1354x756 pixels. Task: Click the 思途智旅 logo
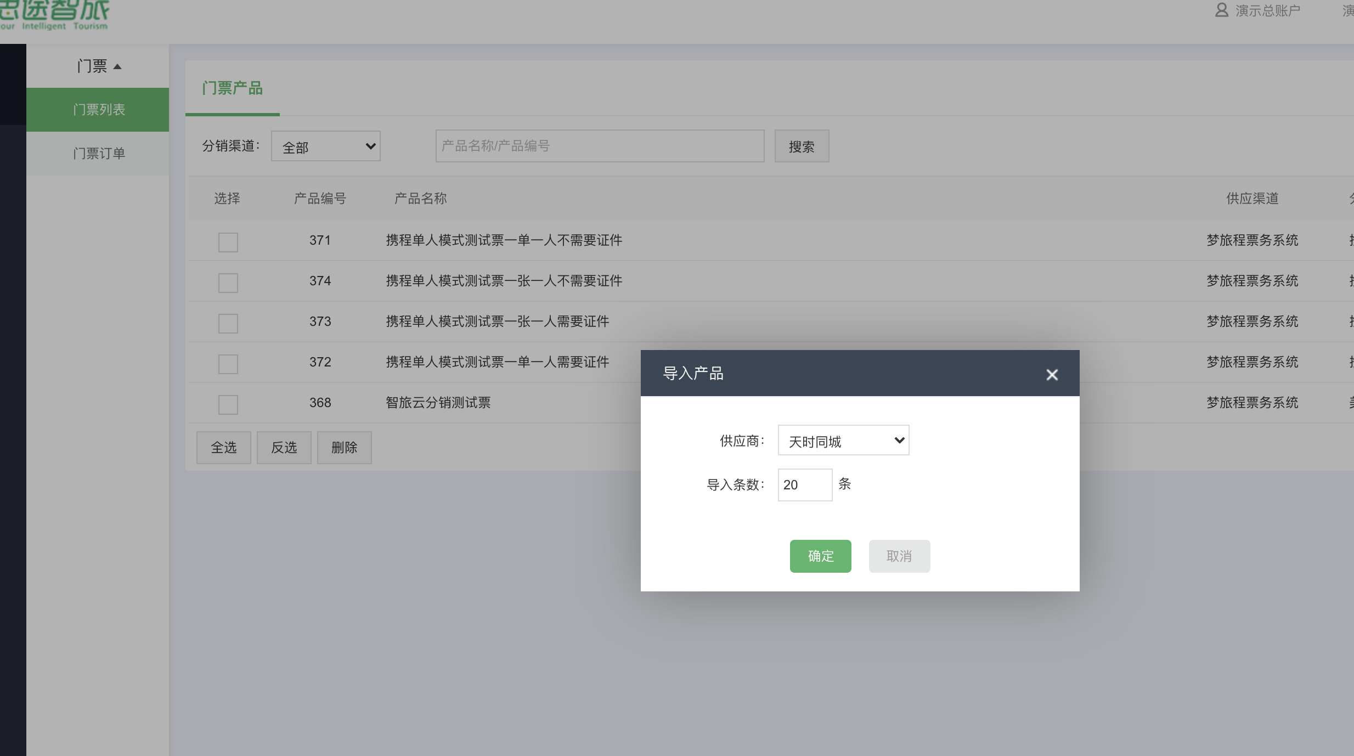tap(55, 15)
